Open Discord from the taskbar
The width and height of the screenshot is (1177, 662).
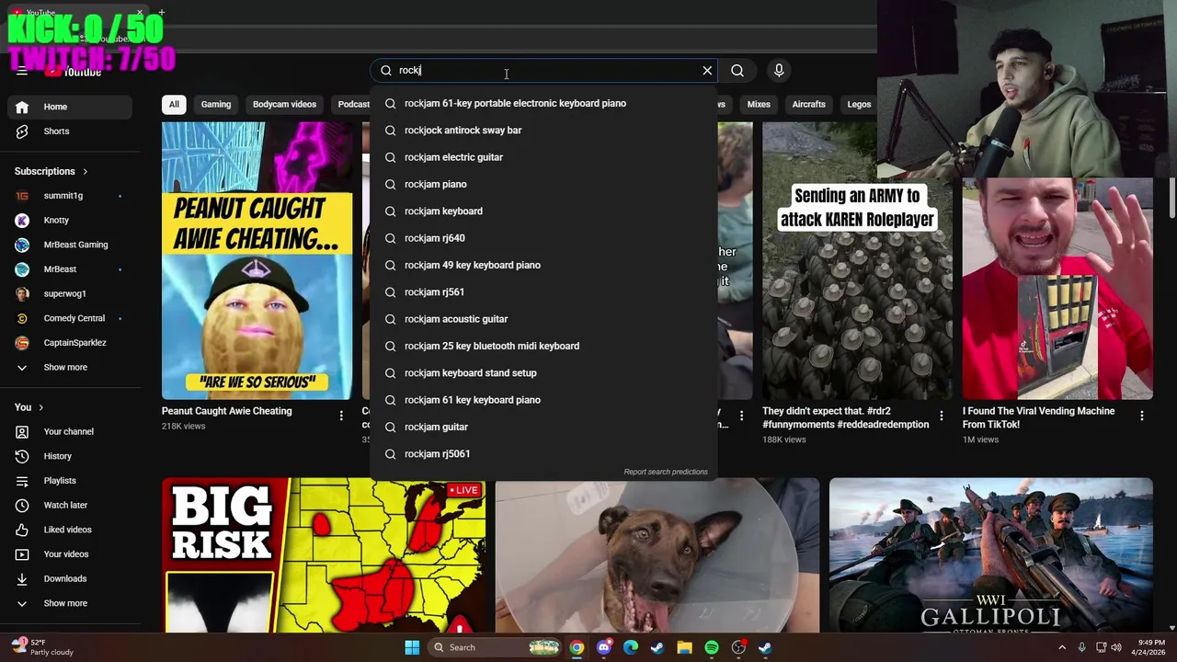(603, 647)
